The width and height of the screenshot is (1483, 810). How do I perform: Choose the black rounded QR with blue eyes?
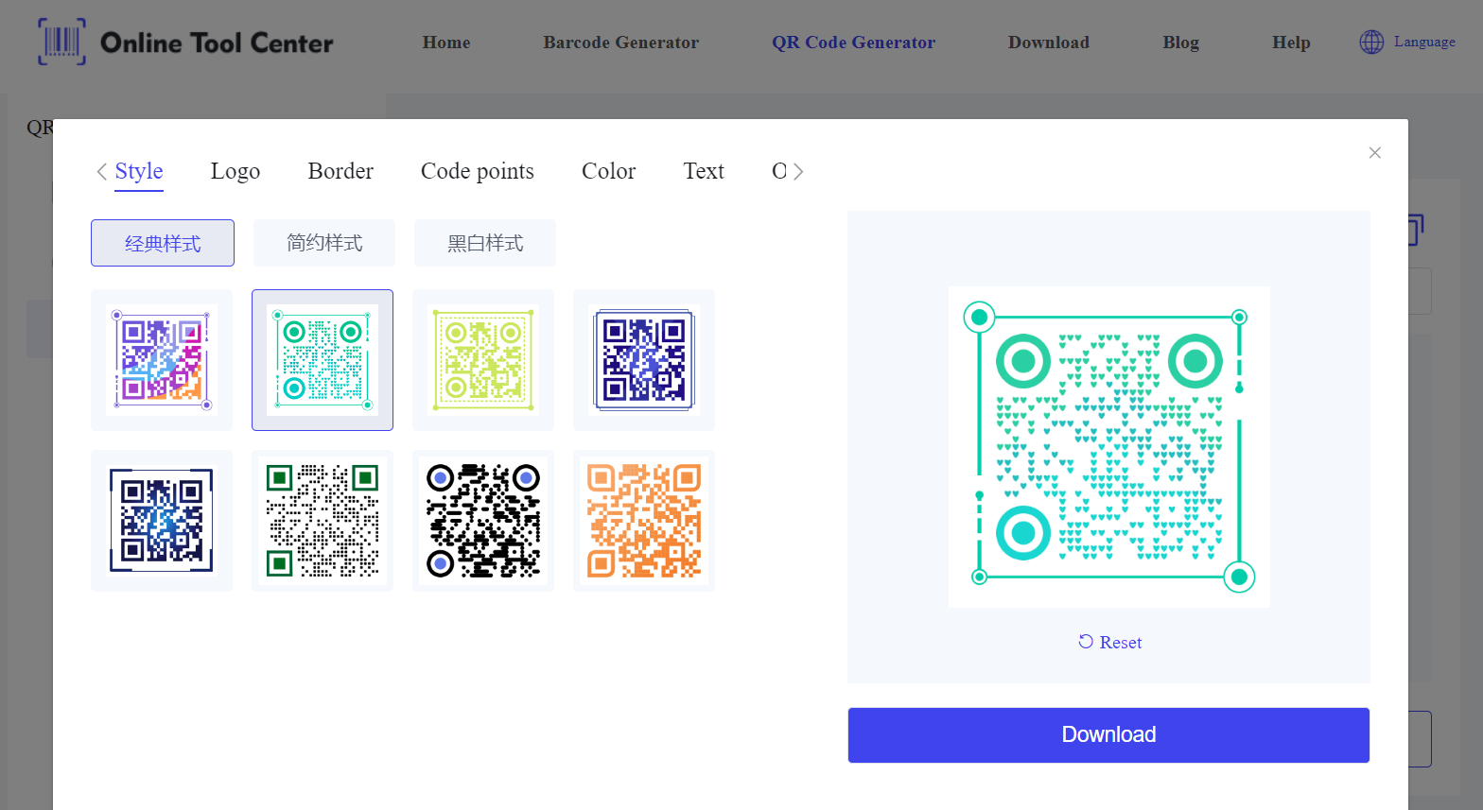coord(483,521)
